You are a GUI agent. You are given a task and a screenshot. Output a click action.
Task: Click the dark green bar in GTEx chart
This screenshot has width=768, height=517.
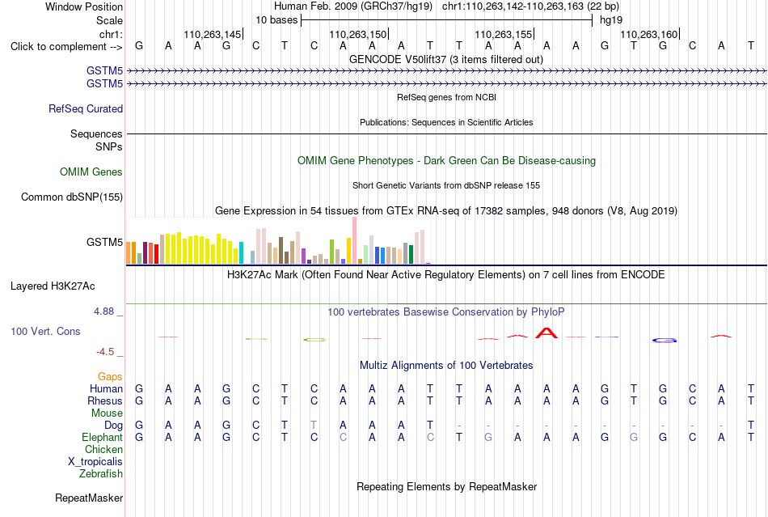411,254
